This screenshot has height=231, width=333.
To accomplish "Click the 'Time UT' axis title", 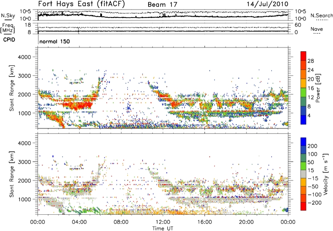I will [163, 228].
